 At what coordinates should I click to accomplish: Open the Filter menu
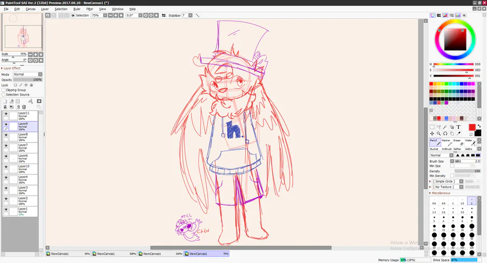tap(90, 9)
